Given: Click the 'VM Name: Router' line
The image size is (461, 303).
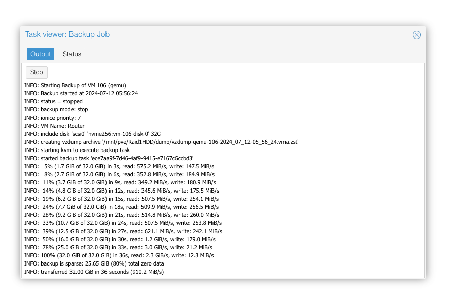Looking at the screenshot, I should 54,126.
